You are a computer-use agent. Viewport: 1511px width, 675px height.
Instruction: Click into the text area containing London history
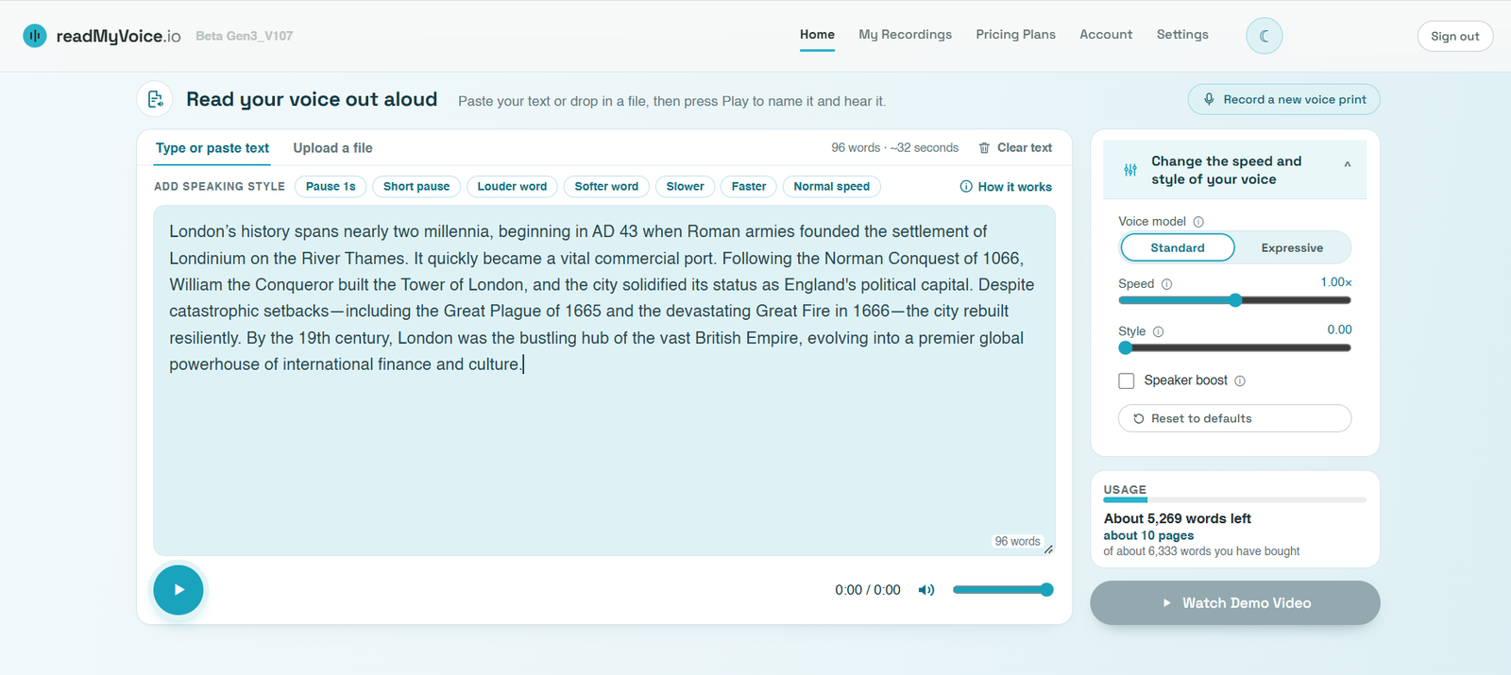[x=604, y=380]
